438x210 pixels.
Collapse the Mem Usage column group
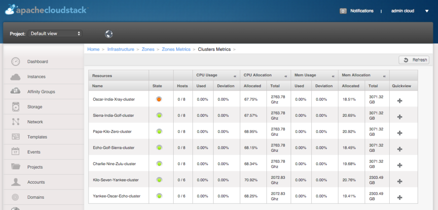[333, 76]
